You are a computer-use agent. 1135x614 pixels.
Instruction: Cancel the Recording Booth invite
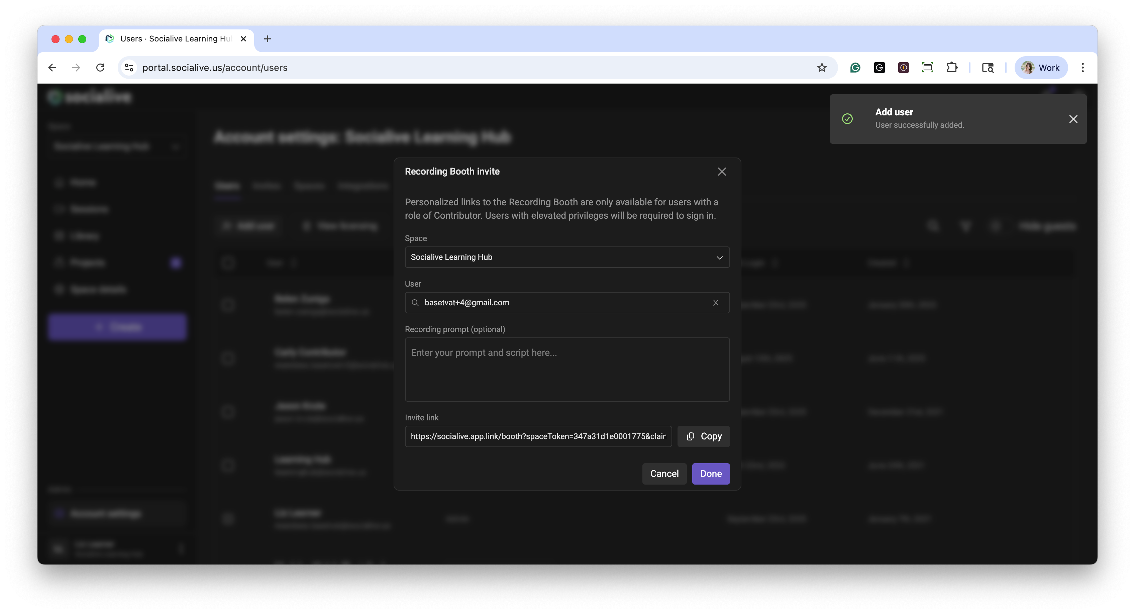[664, 474]
